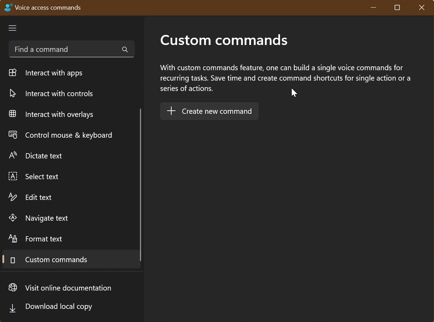Open Visit online documentation
This screenshot has width=434, height=322.
[68, 288]
